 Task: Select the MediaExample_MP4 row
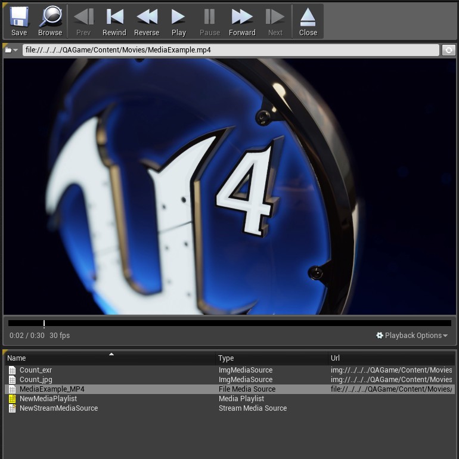pos(229,389)
